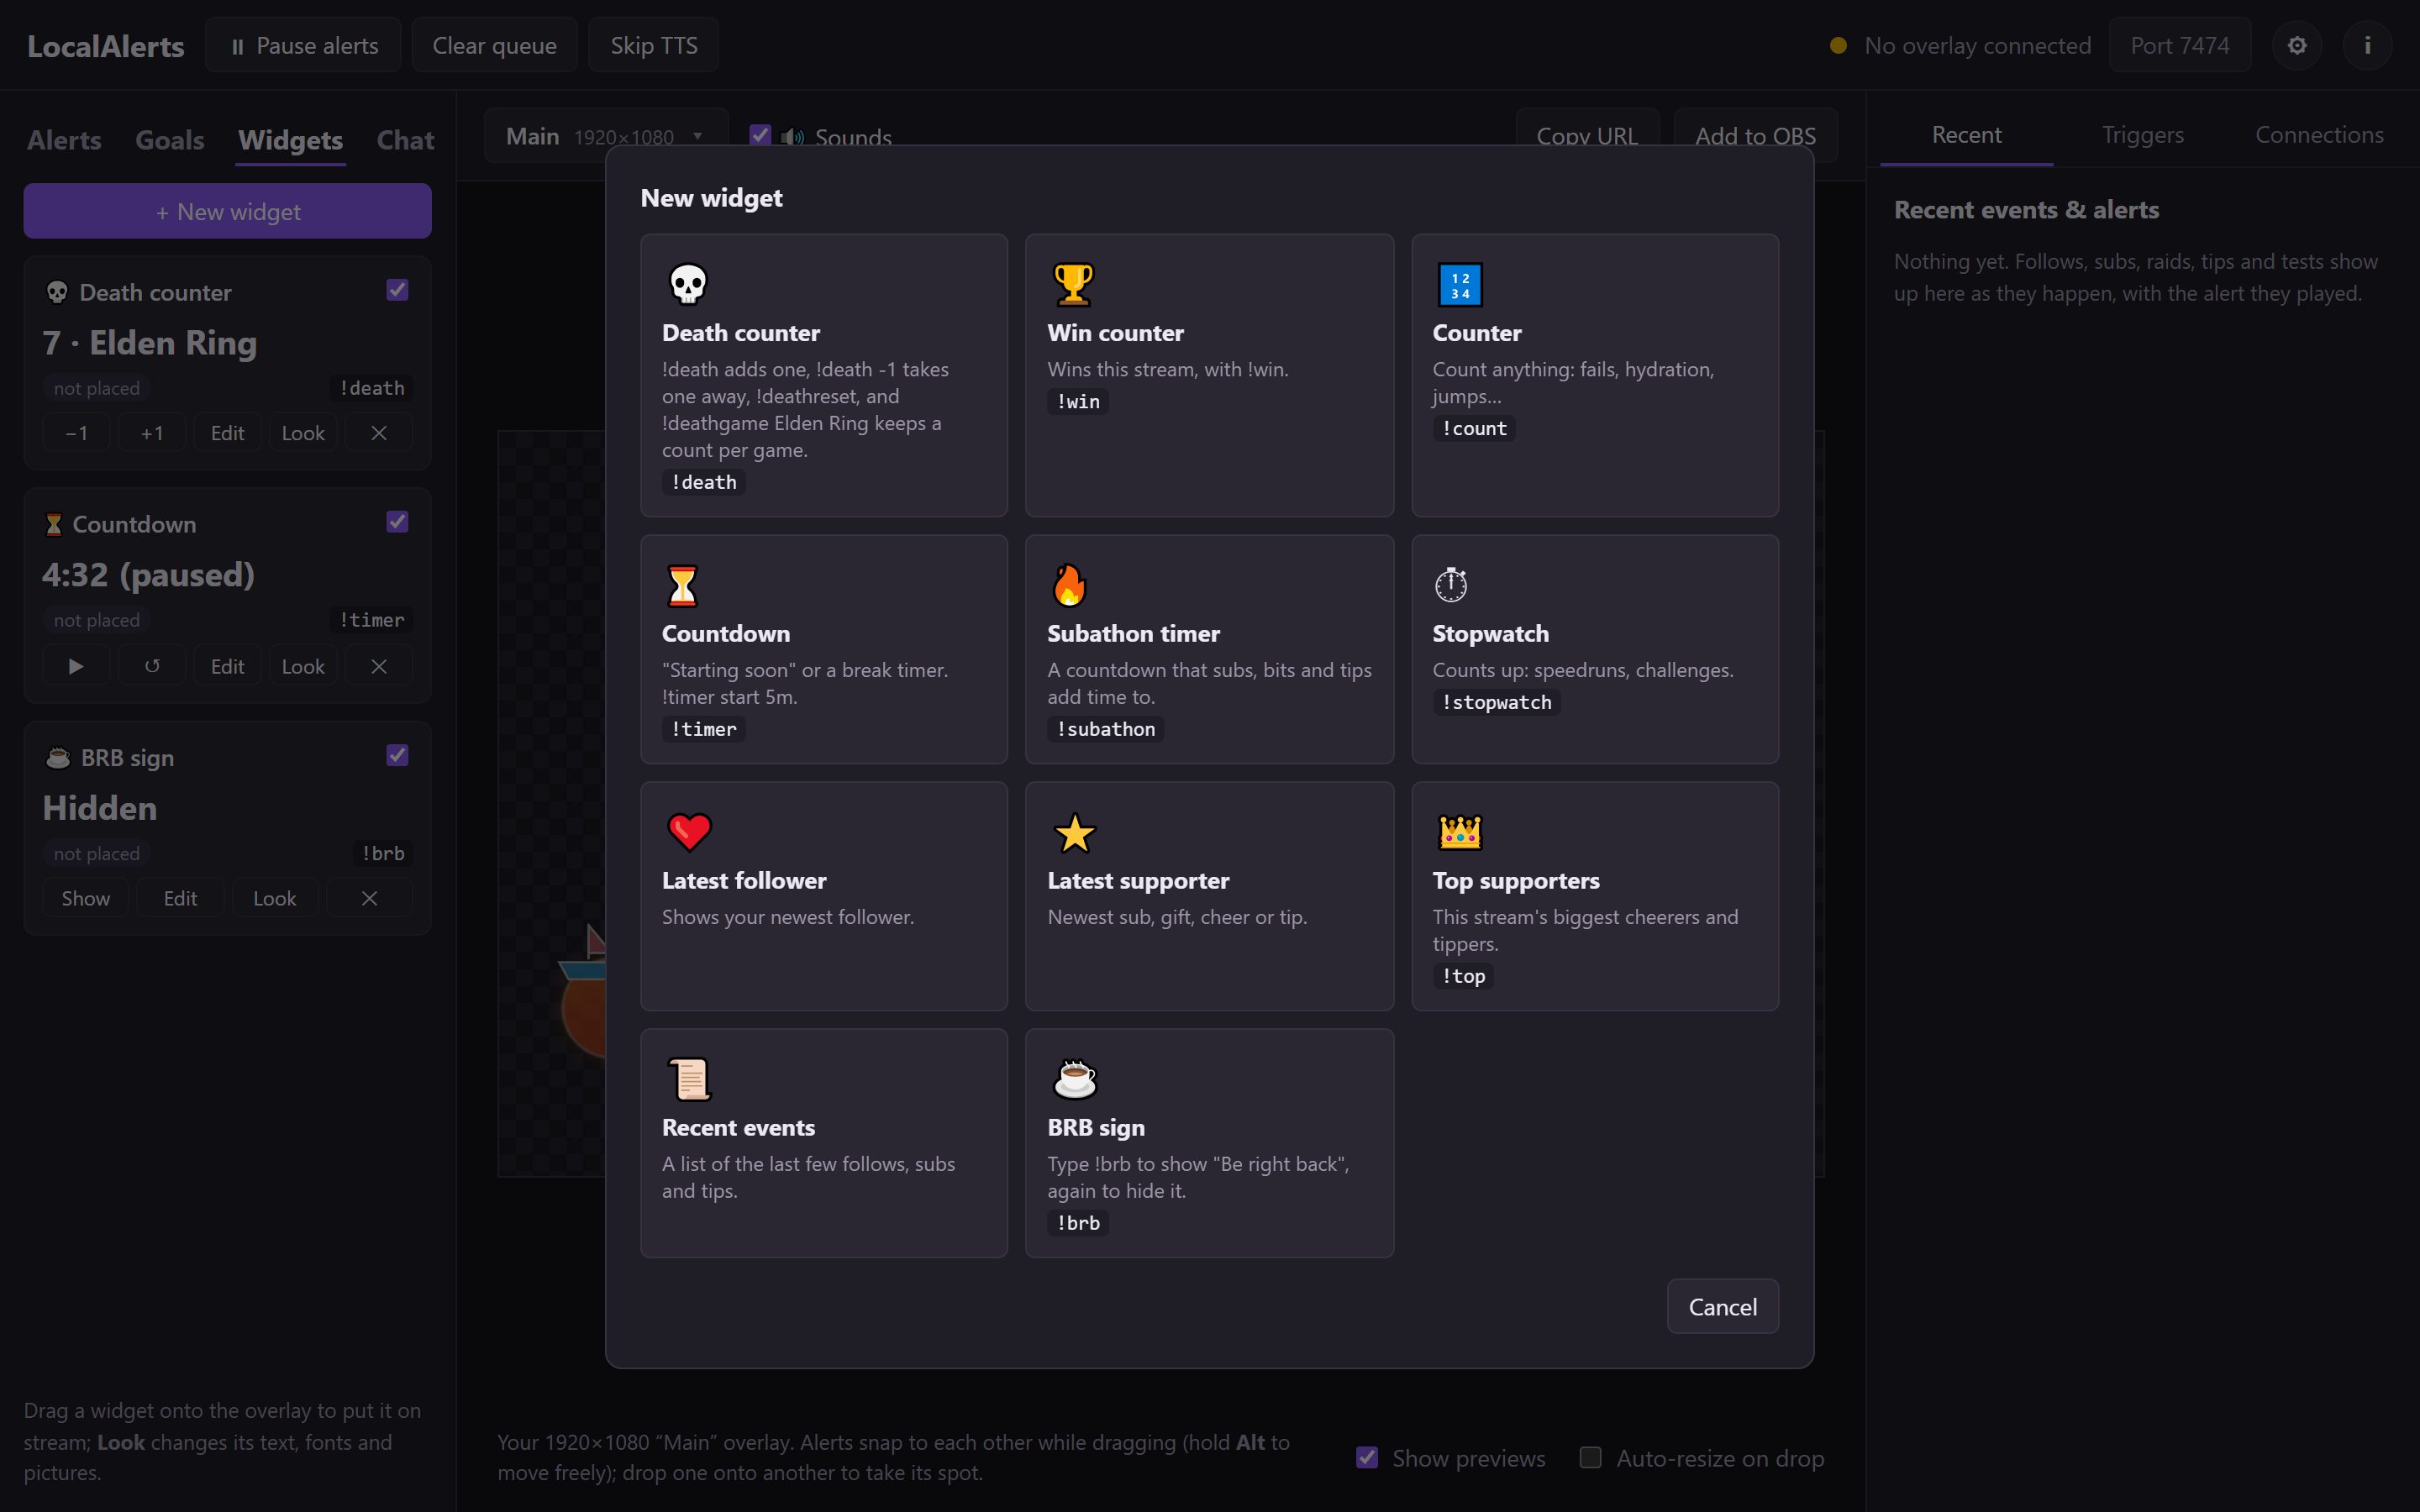Open the Connections tab
2420x1512 pixels.
coord(2319,135)
